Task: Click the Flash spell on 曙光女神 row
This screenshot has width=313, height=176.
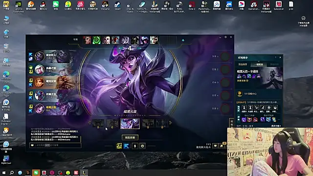Action: [x=31, y=80]
